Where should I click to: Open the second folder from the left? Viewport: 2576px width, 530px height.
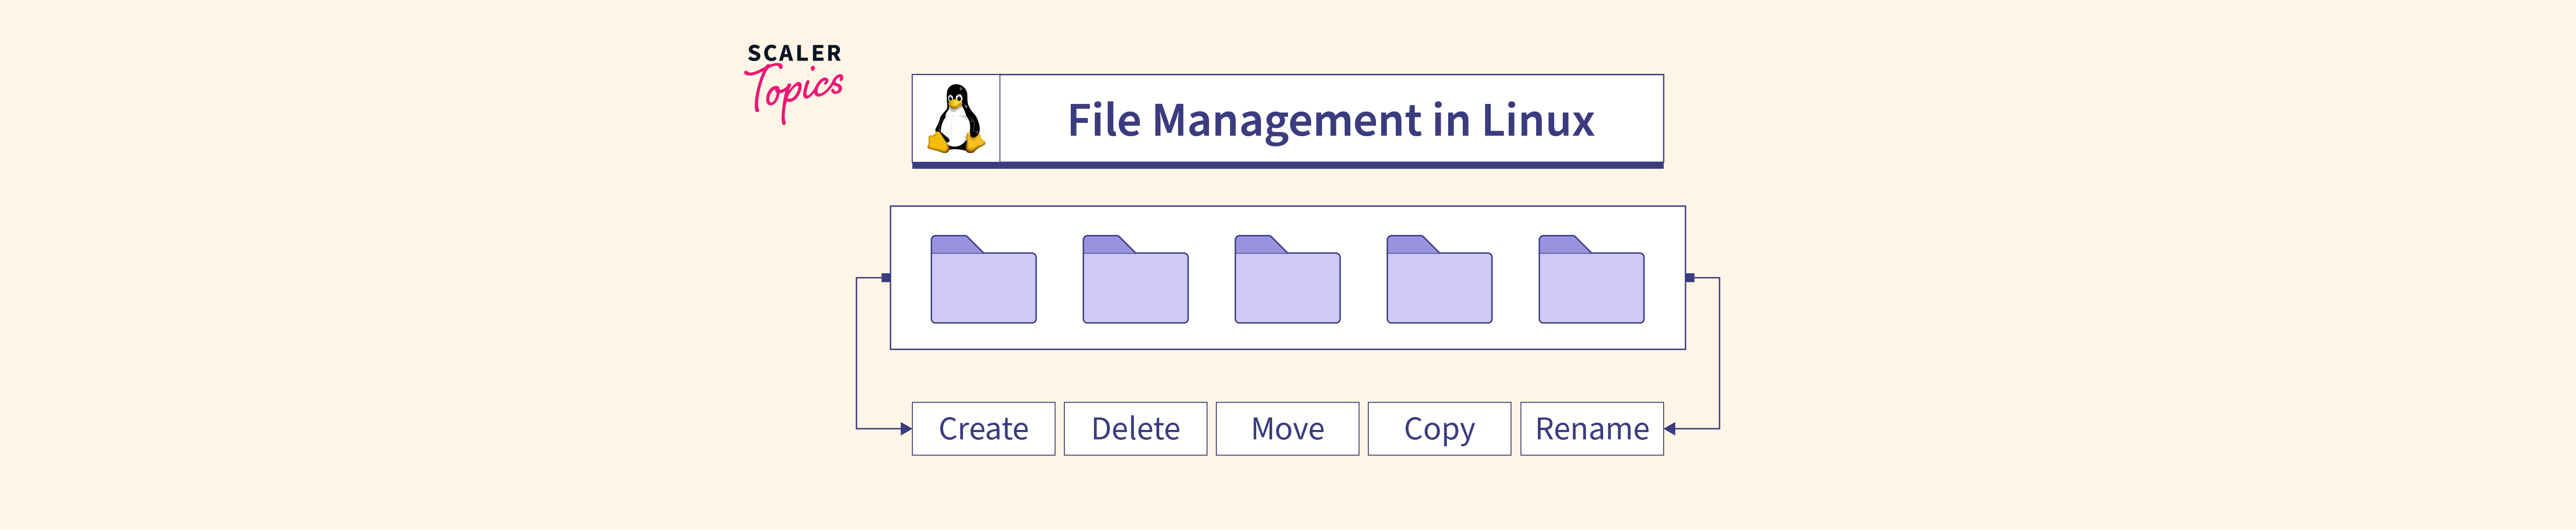tap(1135, 280)
